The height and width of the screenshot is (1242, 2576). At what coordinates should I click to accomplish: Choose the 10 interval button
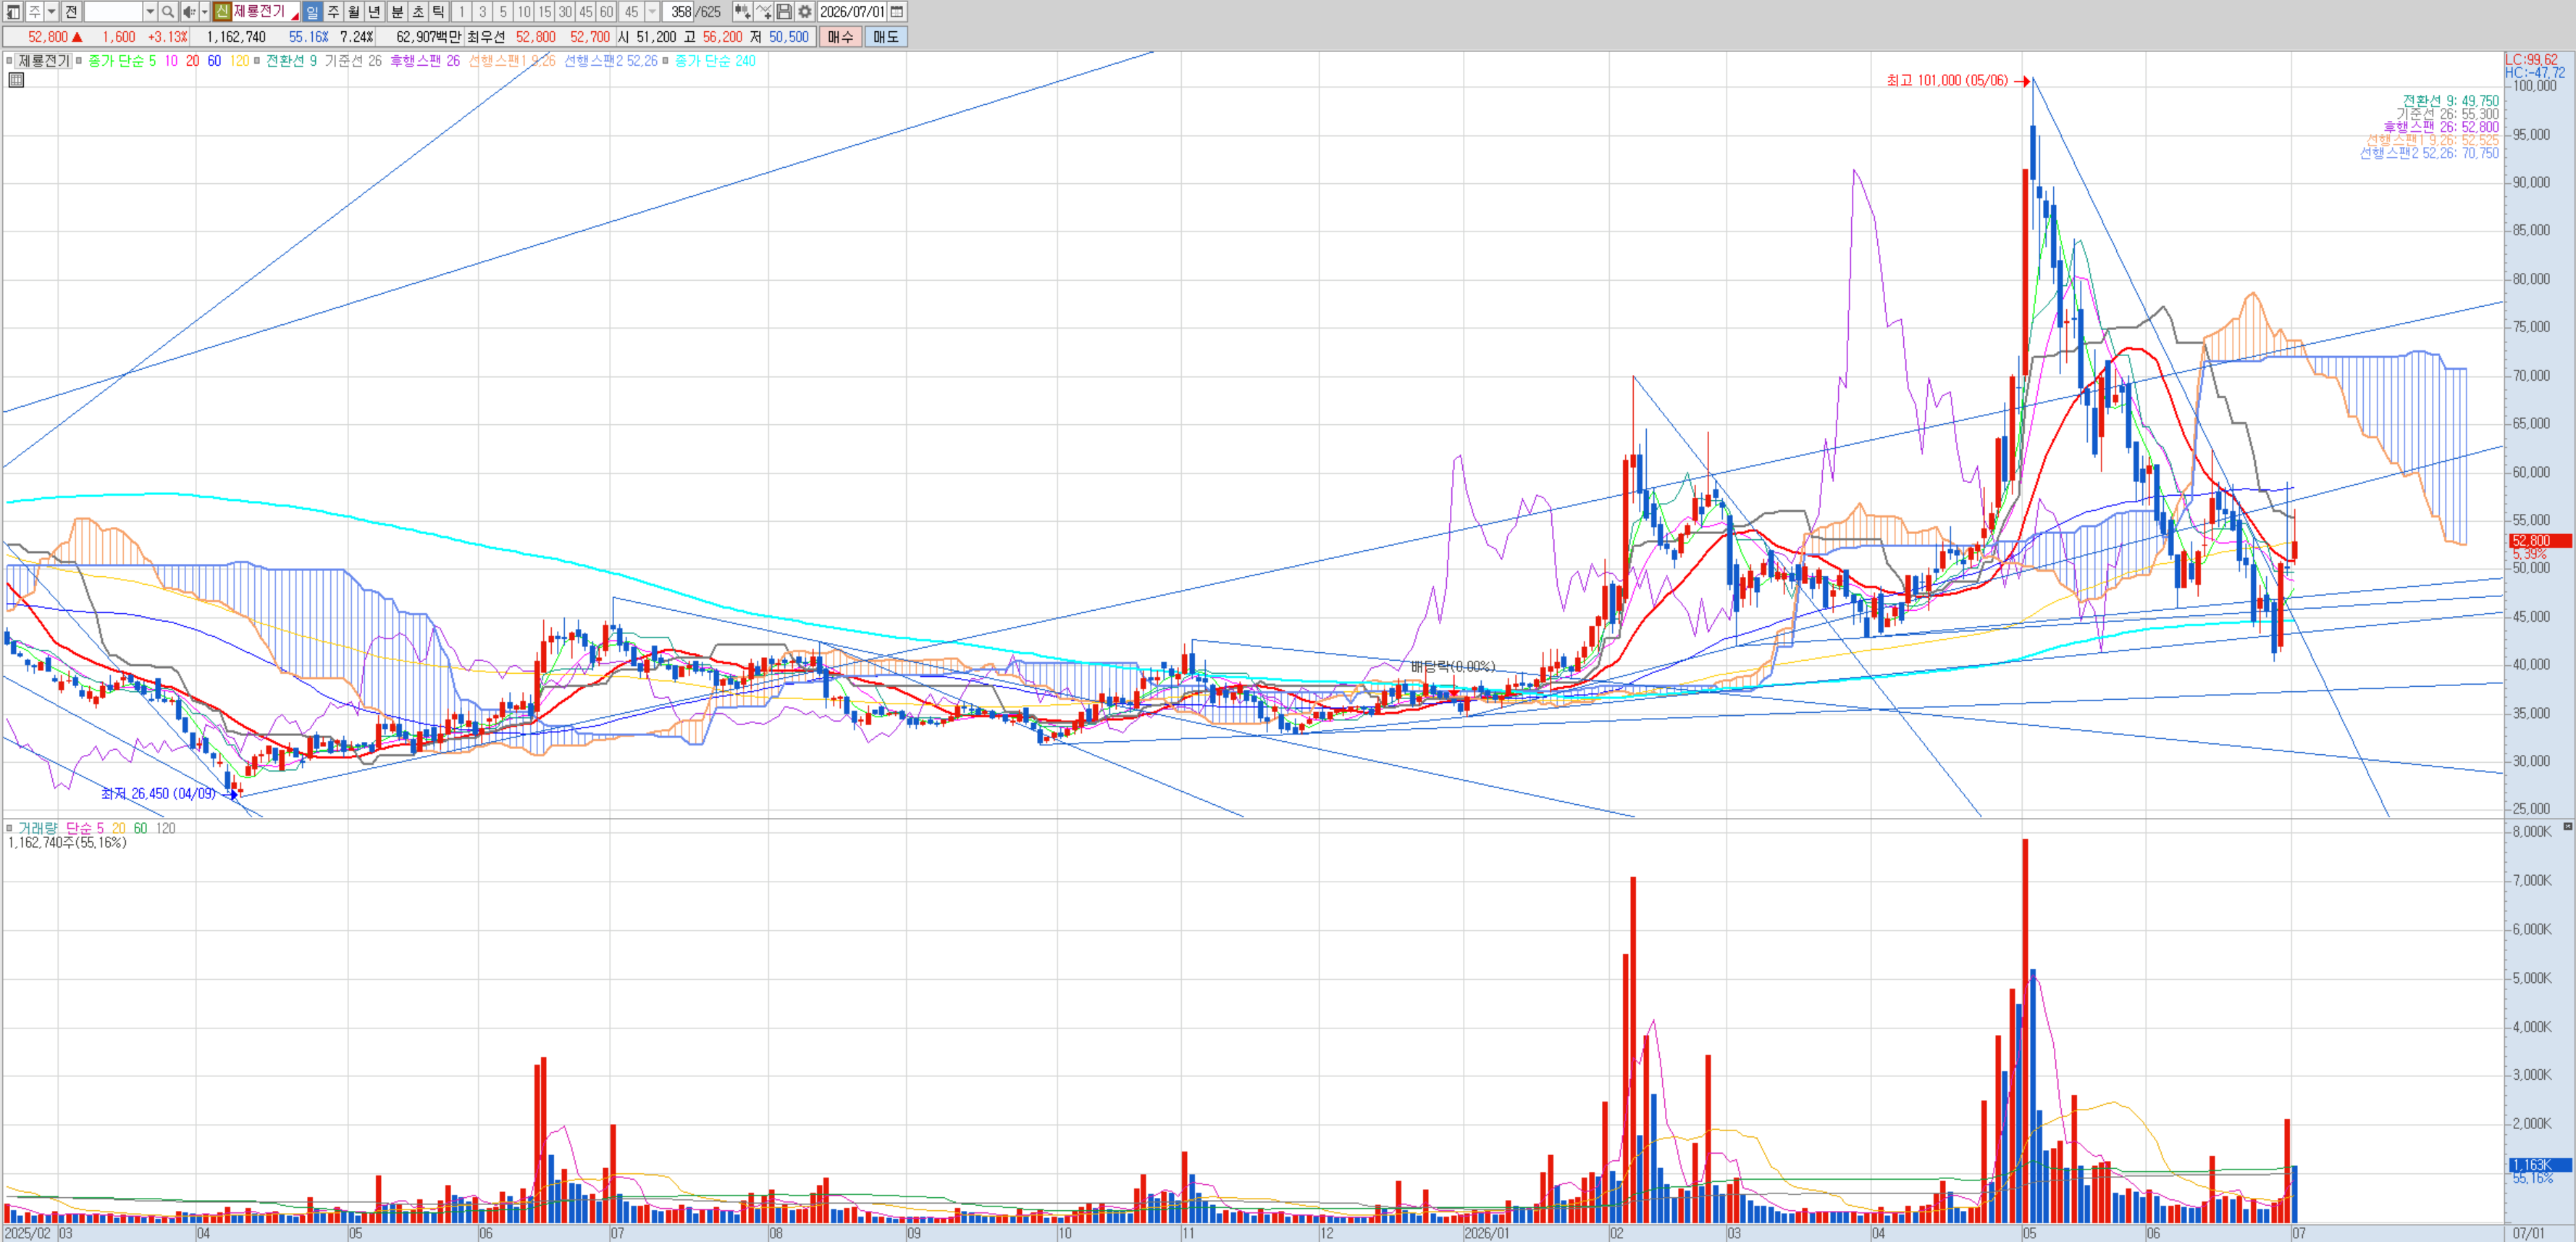[524, 12]
